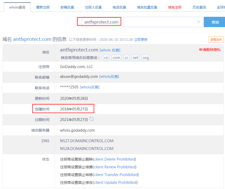Click the 立即更新 link
The image size is (225, 189).
141,39
